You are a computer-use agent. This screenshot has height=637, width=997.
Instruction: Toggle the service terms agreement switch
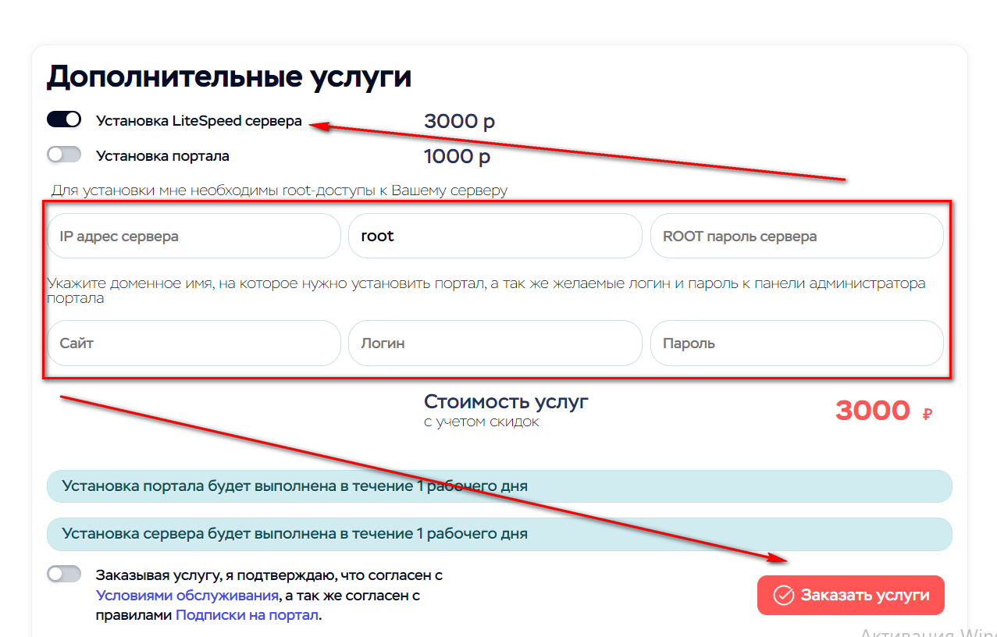pyautogui.click(x=64, y=575)
